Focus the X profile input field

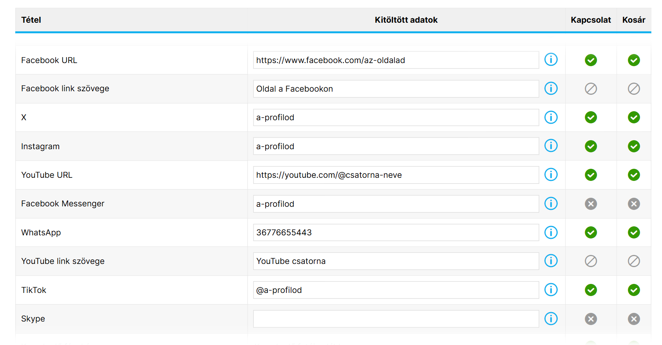click(x=396, y=117)
